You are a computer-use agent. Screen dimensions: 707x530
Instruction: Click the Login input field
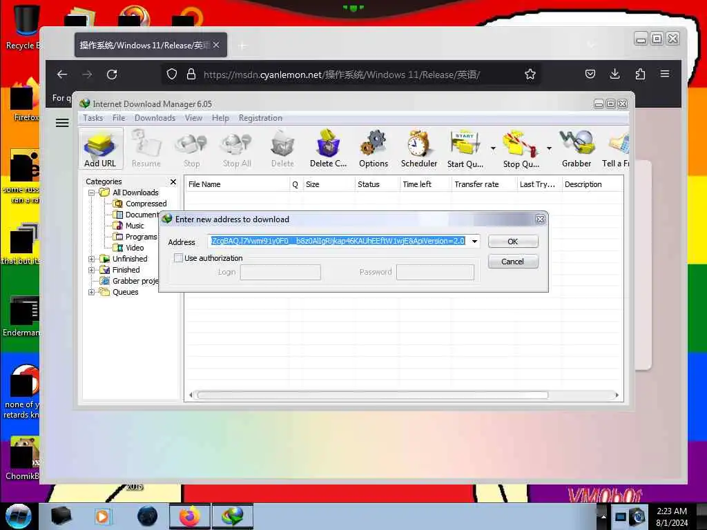click(280, 272)
